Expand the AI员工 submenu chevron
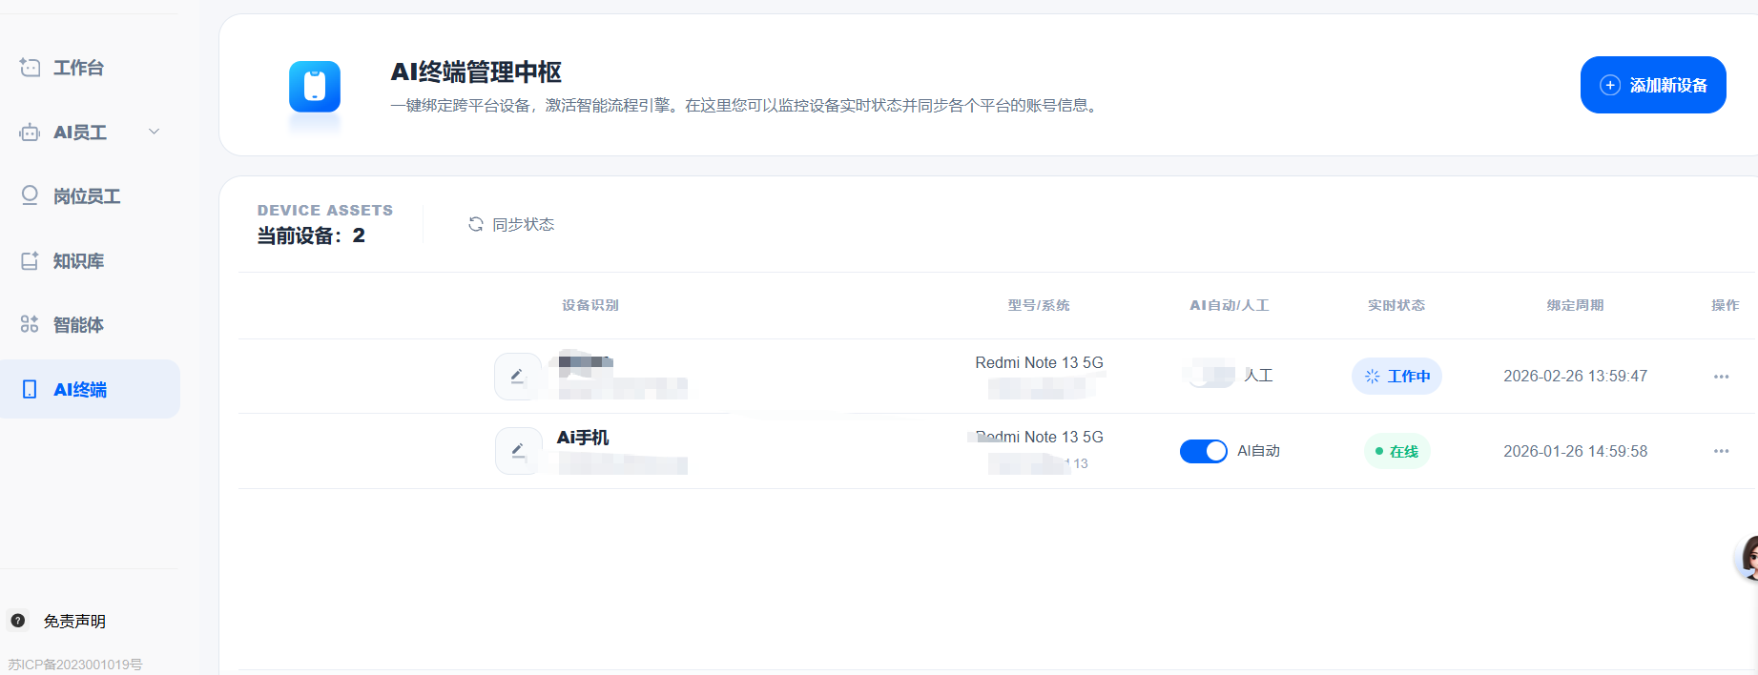The height and width of the screenshot is (675, 1758). point(154,132)
